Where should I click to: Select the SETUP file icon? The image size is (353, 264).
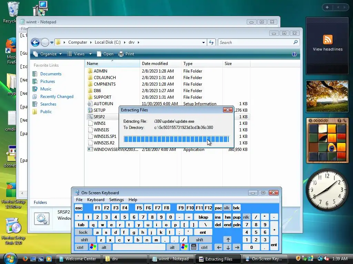(90, 110)
